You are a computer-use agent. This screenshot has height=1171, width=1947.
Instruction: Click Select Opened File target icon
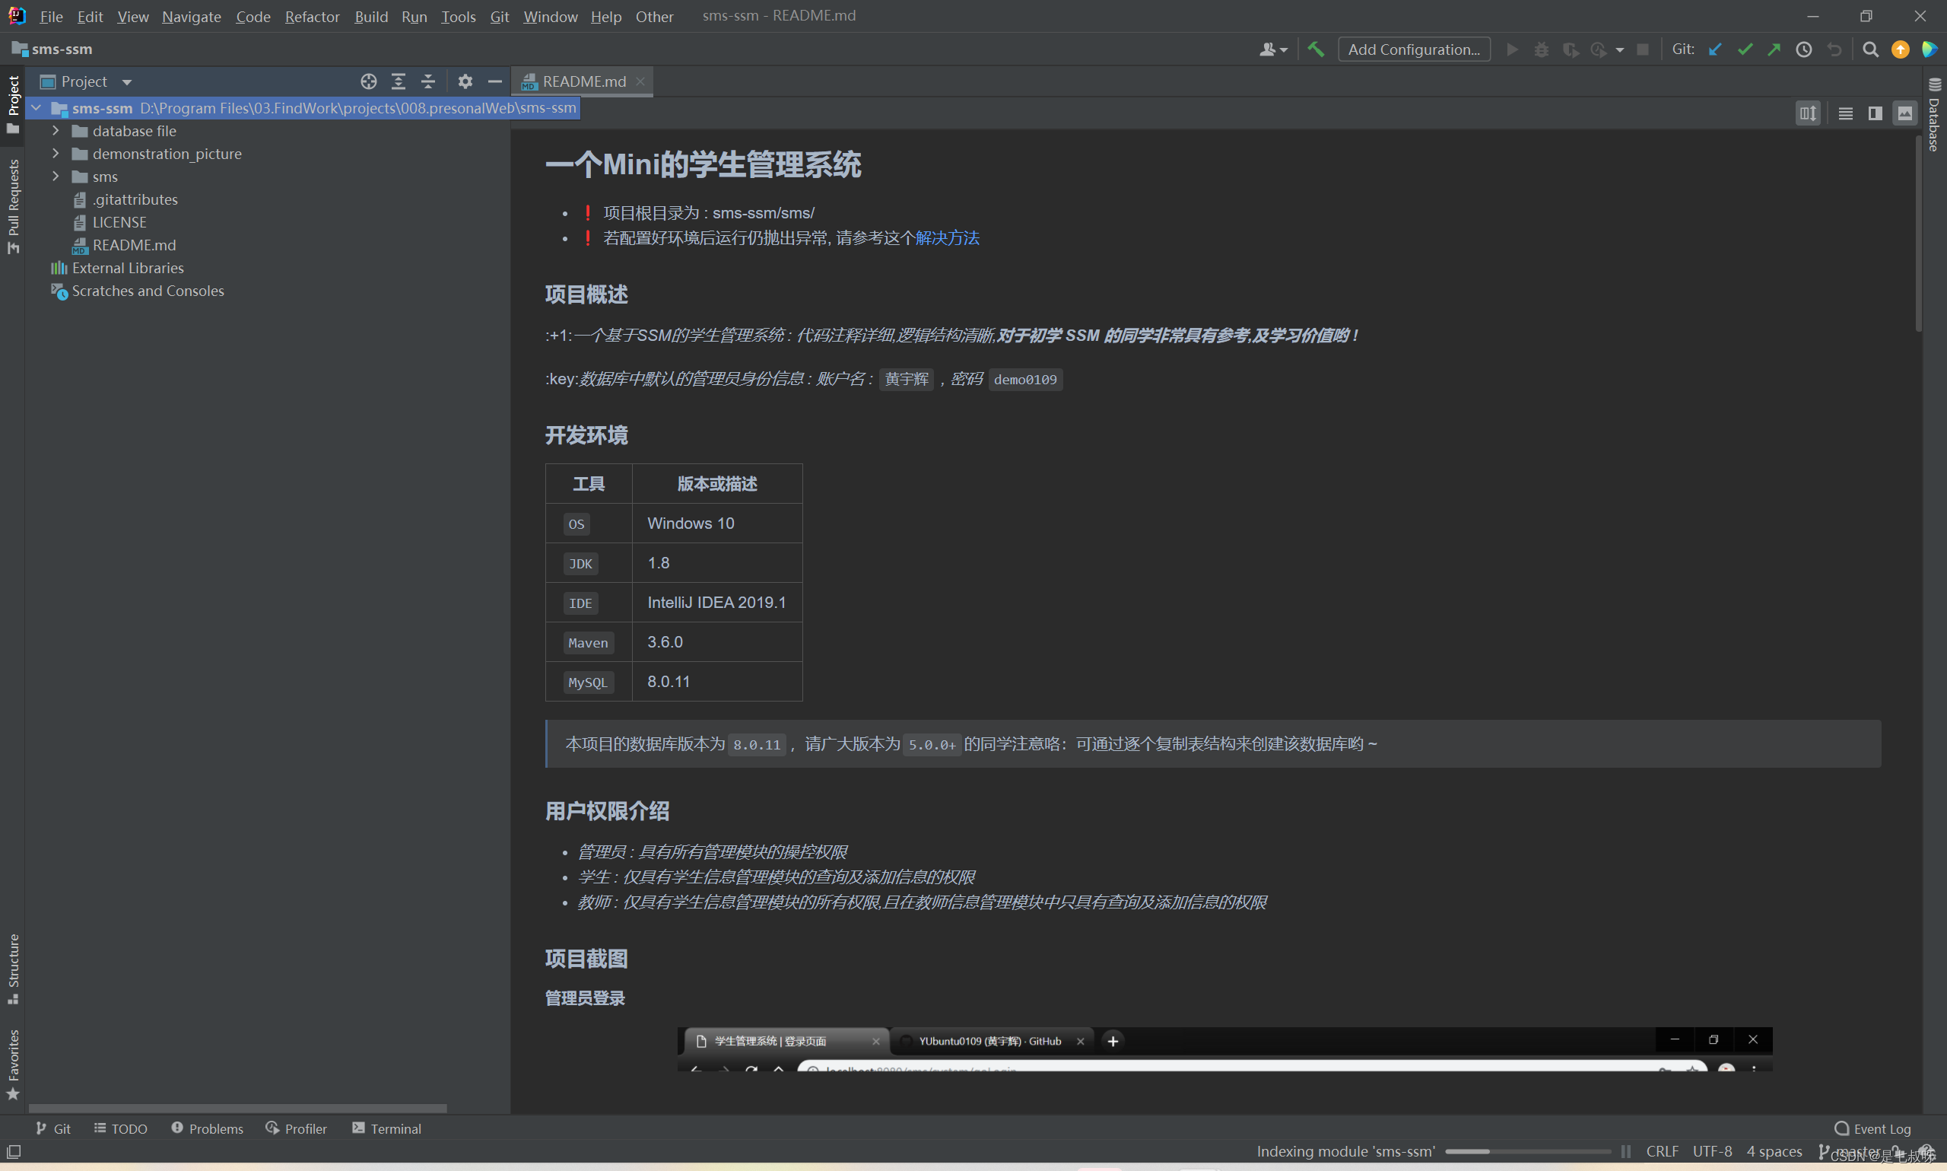[x=368, y=81]
